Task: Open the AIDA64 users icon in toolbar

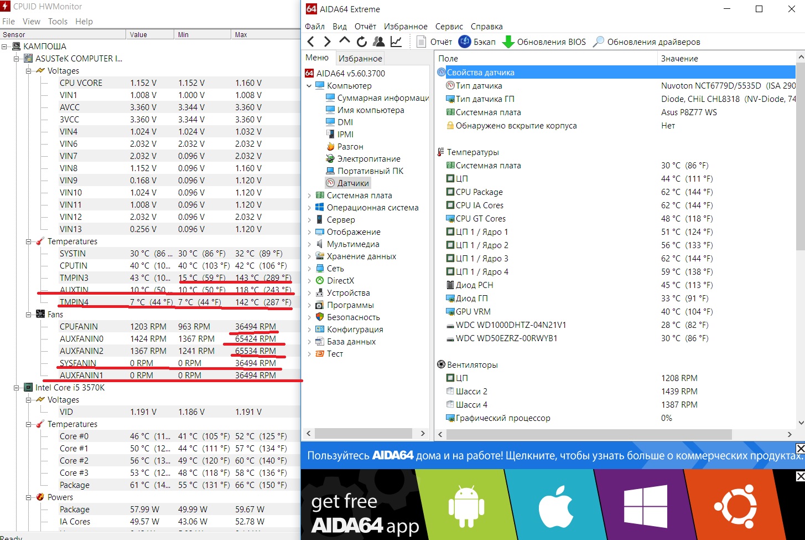Action: (379, 42)
